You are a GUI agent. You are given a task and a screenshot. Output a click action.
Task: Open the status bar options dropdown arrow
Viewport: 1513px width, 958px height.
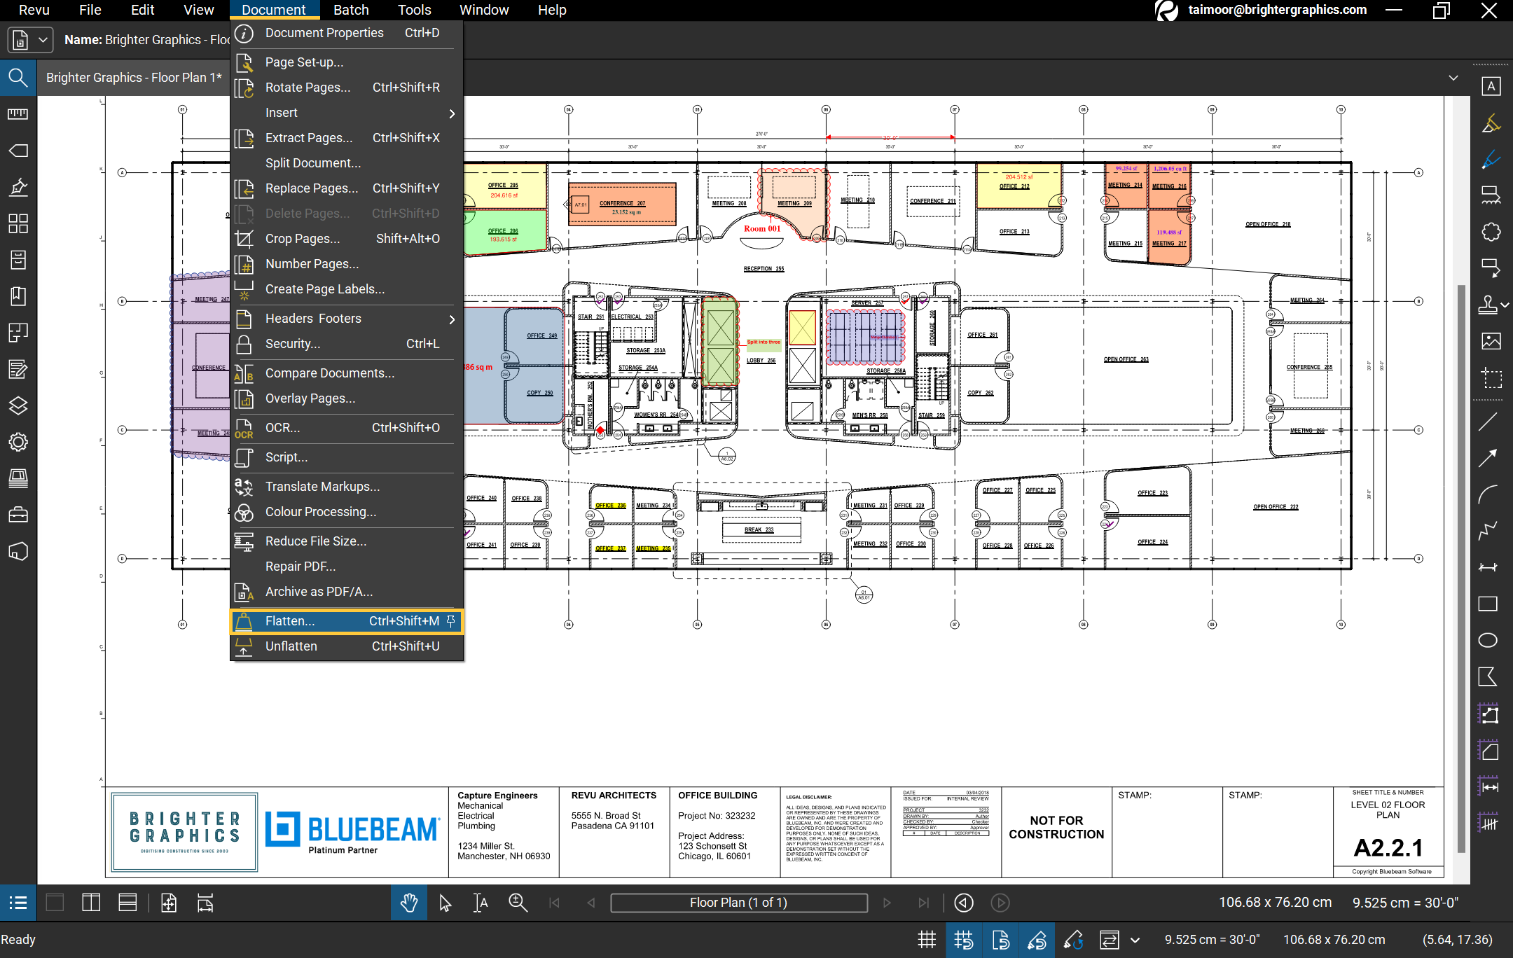1135,940
